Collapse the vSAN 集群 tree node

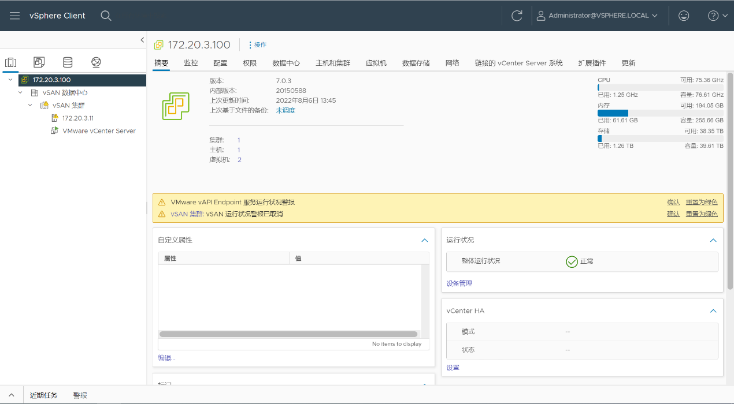30,105
